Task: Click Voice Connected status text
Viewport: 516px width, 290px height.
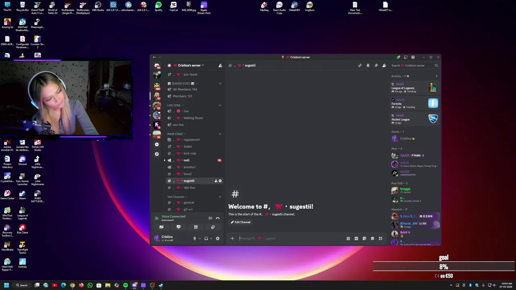Action: (173, 216)
